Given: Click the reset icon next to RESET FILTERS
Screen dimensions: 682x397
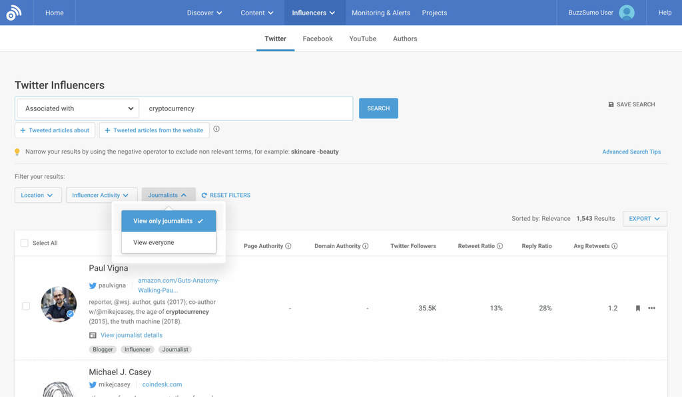Looking at the screenshot, I should click(206, 194).
